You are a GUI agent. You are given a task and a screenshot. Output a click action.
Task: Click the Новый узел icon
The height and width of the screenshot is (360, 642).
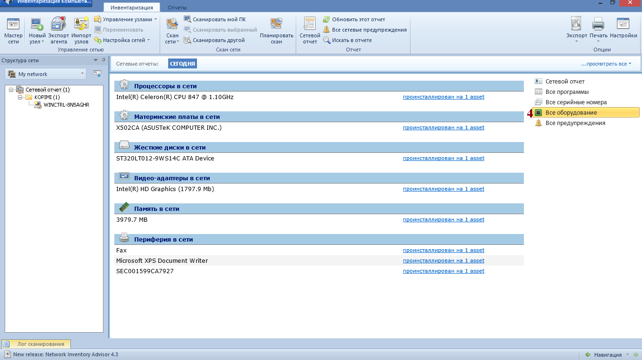click(x=36, y=24)
